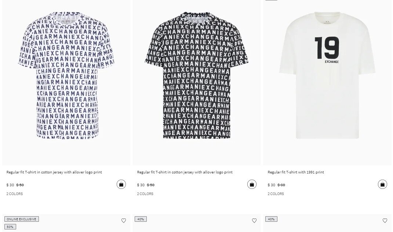Click the $30 price of 1991 print T-shirt
Image resolution: width=393 pixels, height=232 pixels.
[x=272, y=185]
